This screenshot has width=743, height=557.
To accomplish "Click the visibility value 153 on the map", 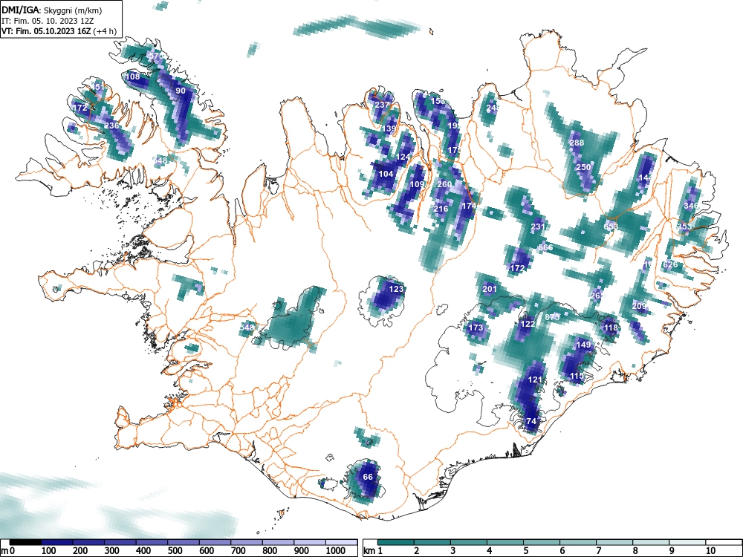I will [438, 101].
